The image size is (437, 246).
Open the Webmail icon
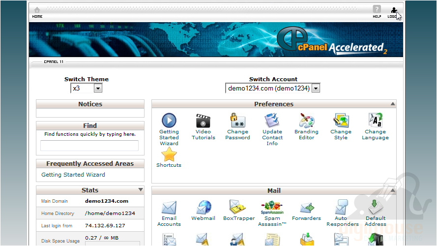click(203, 208)
